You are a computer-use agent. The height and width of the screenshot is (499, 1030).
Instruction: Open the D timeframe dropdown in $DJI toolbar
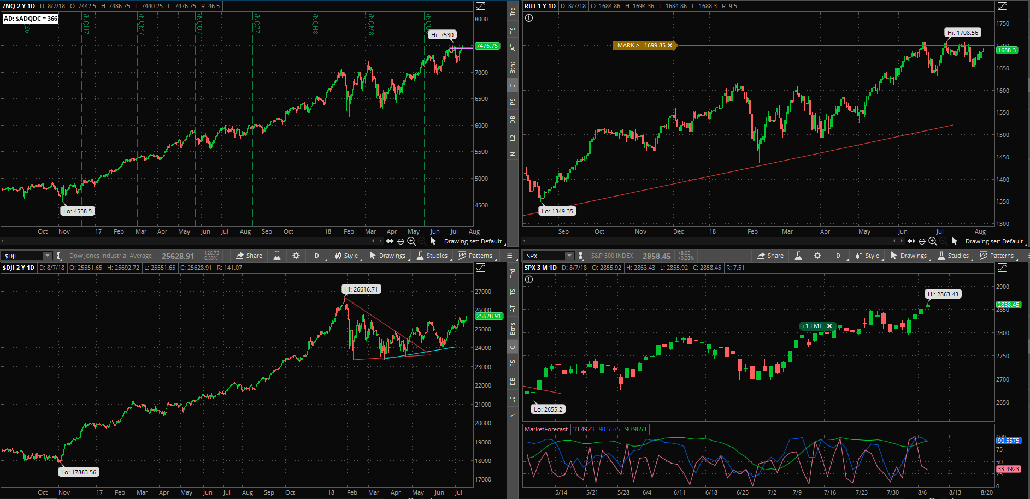[x=316, y=256]
